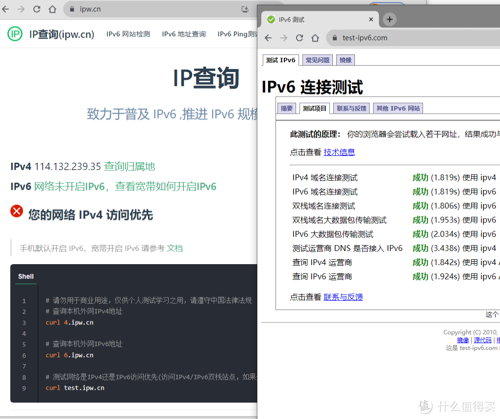Open IPv6 Ping测试 menu item
Image resolution: width=500 pixels, height=419 pixels.
tap(237, 34)
